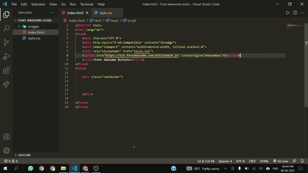Select index.html in the file tree

point(36,32)
